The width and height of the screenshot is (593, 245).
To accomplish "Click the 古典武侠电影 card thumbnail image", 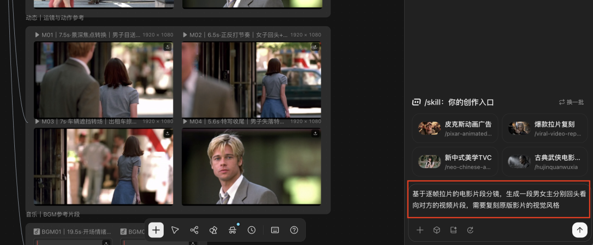I will click(519, 162).
